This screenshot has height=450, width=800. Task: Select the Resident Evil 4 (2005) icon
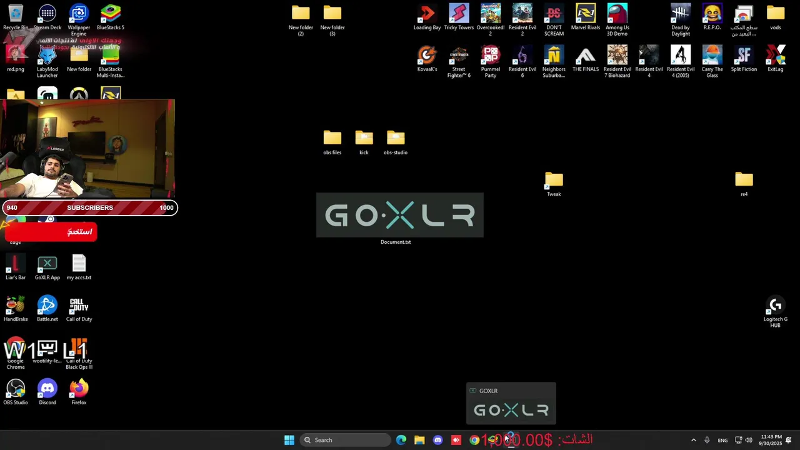coord(681,62)
